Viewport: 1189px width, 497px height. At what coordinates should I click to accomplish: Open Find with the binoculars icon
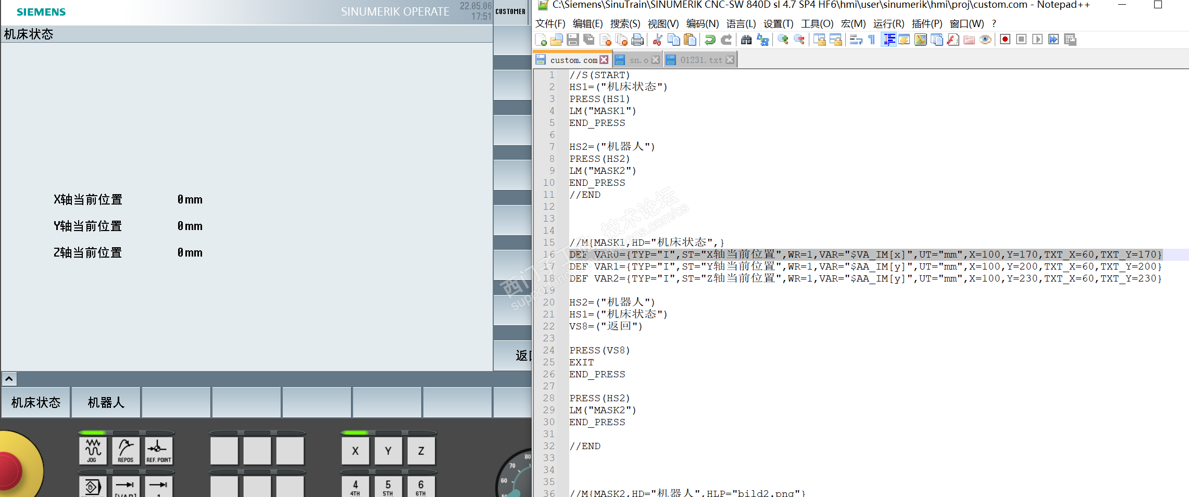(746, 40)
